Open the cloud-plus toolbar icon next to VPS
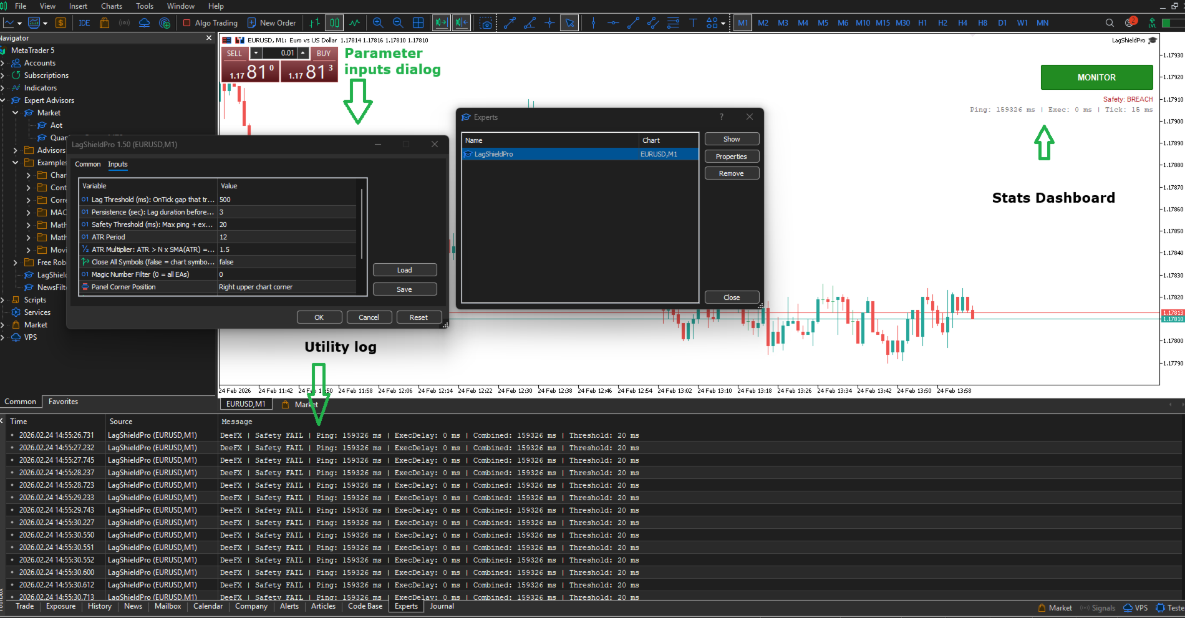This screenshot has height=618, width=1185. 165,23
